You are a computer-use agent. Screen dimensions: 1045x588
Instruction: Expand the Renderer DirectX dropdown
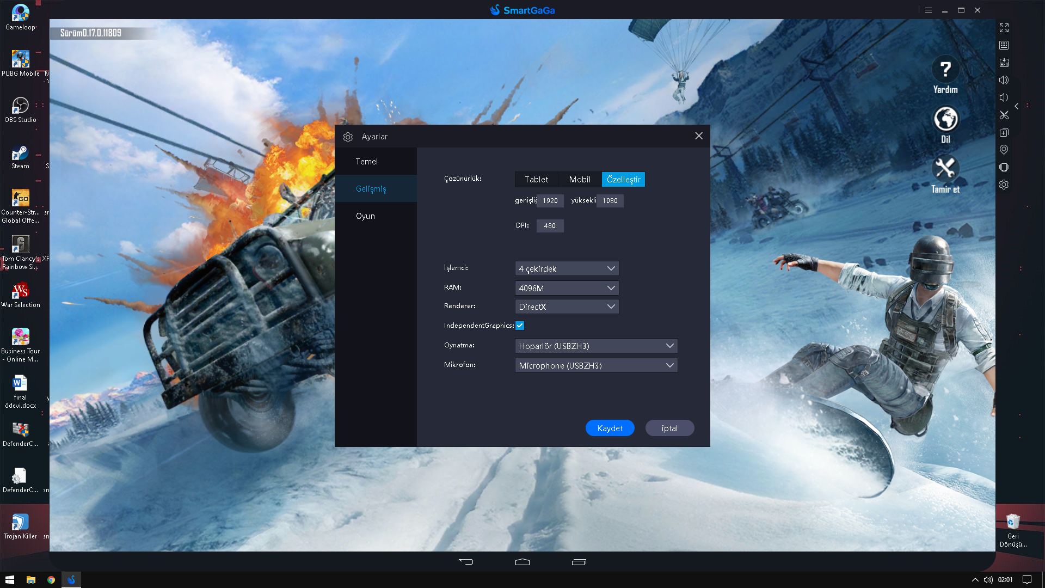[567, 307]
